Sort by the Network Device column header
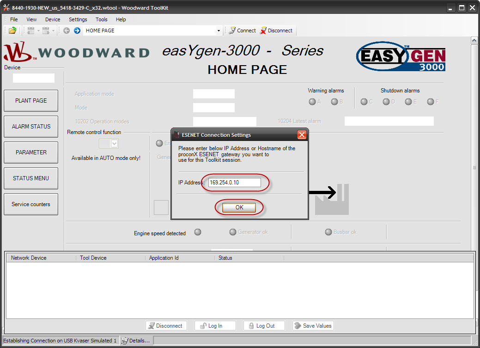 pos(41,258)
